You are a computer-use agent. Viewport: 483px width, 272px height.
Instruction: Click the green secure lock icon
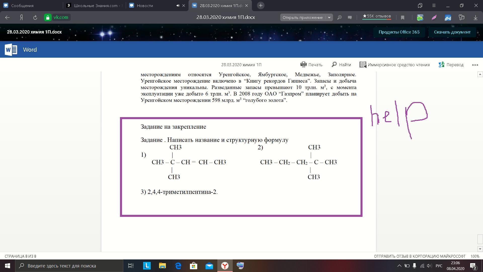coord(47,17)
